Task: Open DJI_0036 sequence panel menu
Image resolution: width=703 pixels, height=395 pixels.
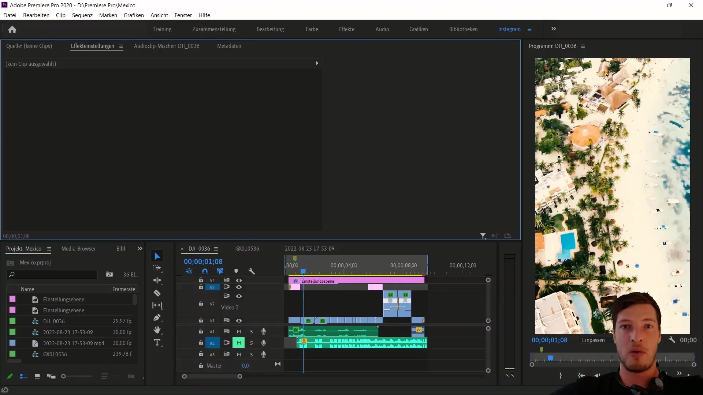Action: [x=216, y=249]
